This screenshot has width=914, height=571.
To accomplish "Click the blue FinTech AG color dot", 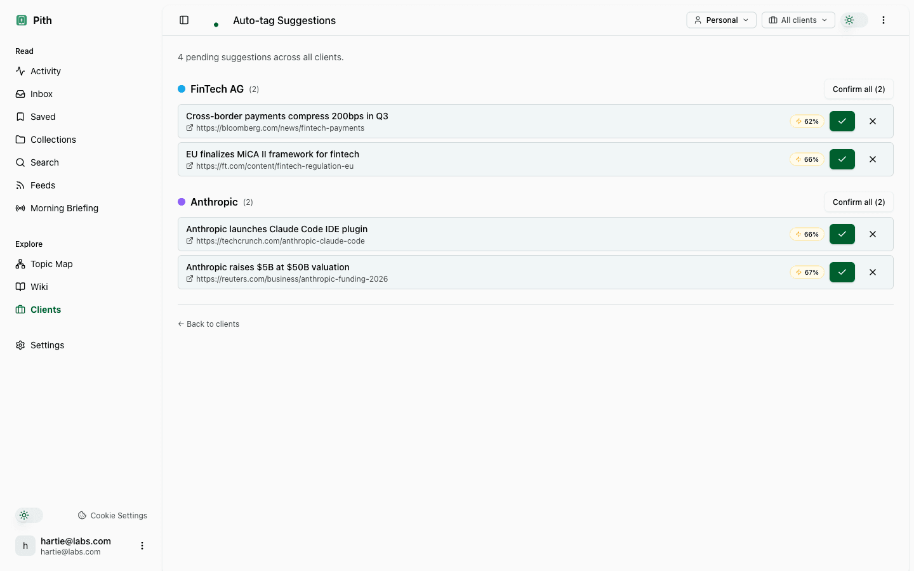I will point(182,89).
